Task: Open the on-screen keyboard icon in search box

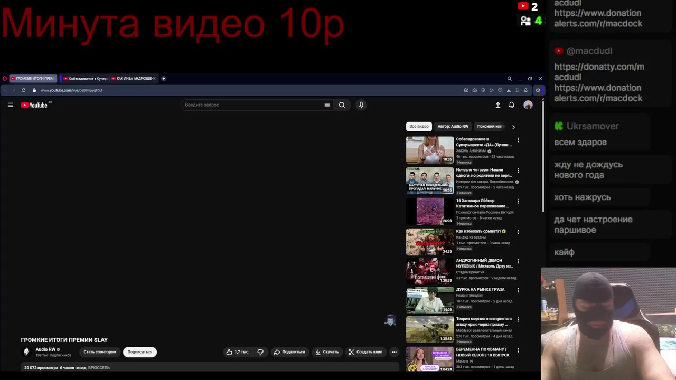Action: click(327, 105)
